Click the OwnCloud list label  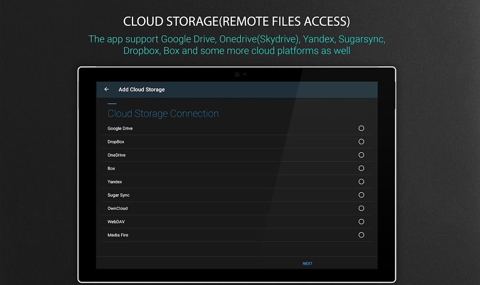(118, 208)
